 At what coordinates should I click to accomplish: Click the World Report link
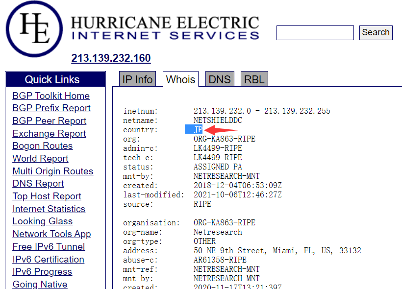[41, 158]
